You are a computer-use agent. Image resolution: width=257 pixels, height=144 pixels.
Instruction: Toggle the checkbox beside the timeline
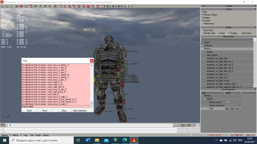pos(6,125)
